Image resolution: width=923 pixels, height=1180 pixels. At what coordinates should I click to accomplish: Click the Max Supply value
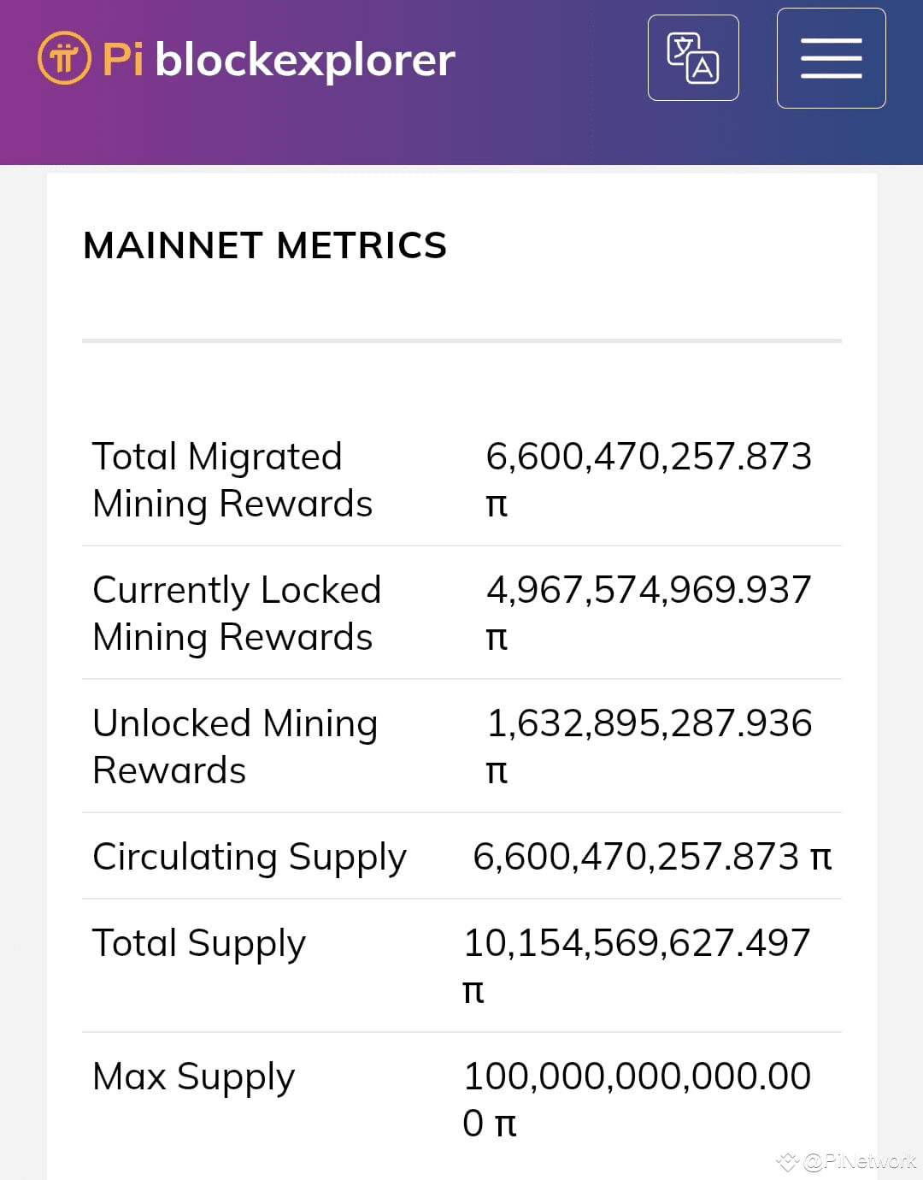point(637,1099)
